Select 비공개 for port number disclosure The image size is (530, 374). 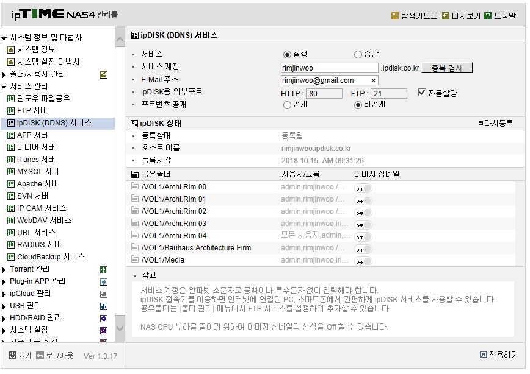coord(358,105)
